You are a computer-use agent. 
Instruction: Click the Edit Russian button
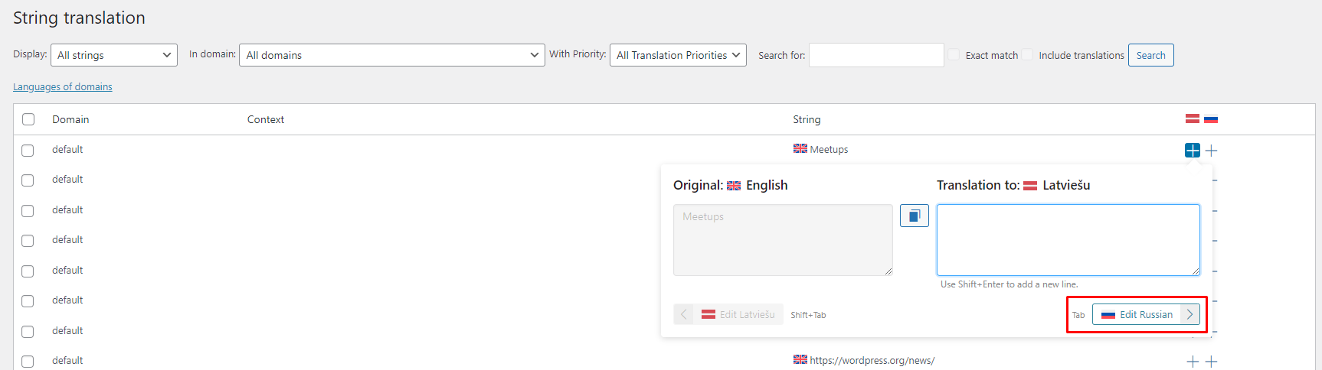click(x=1145, y=315)
